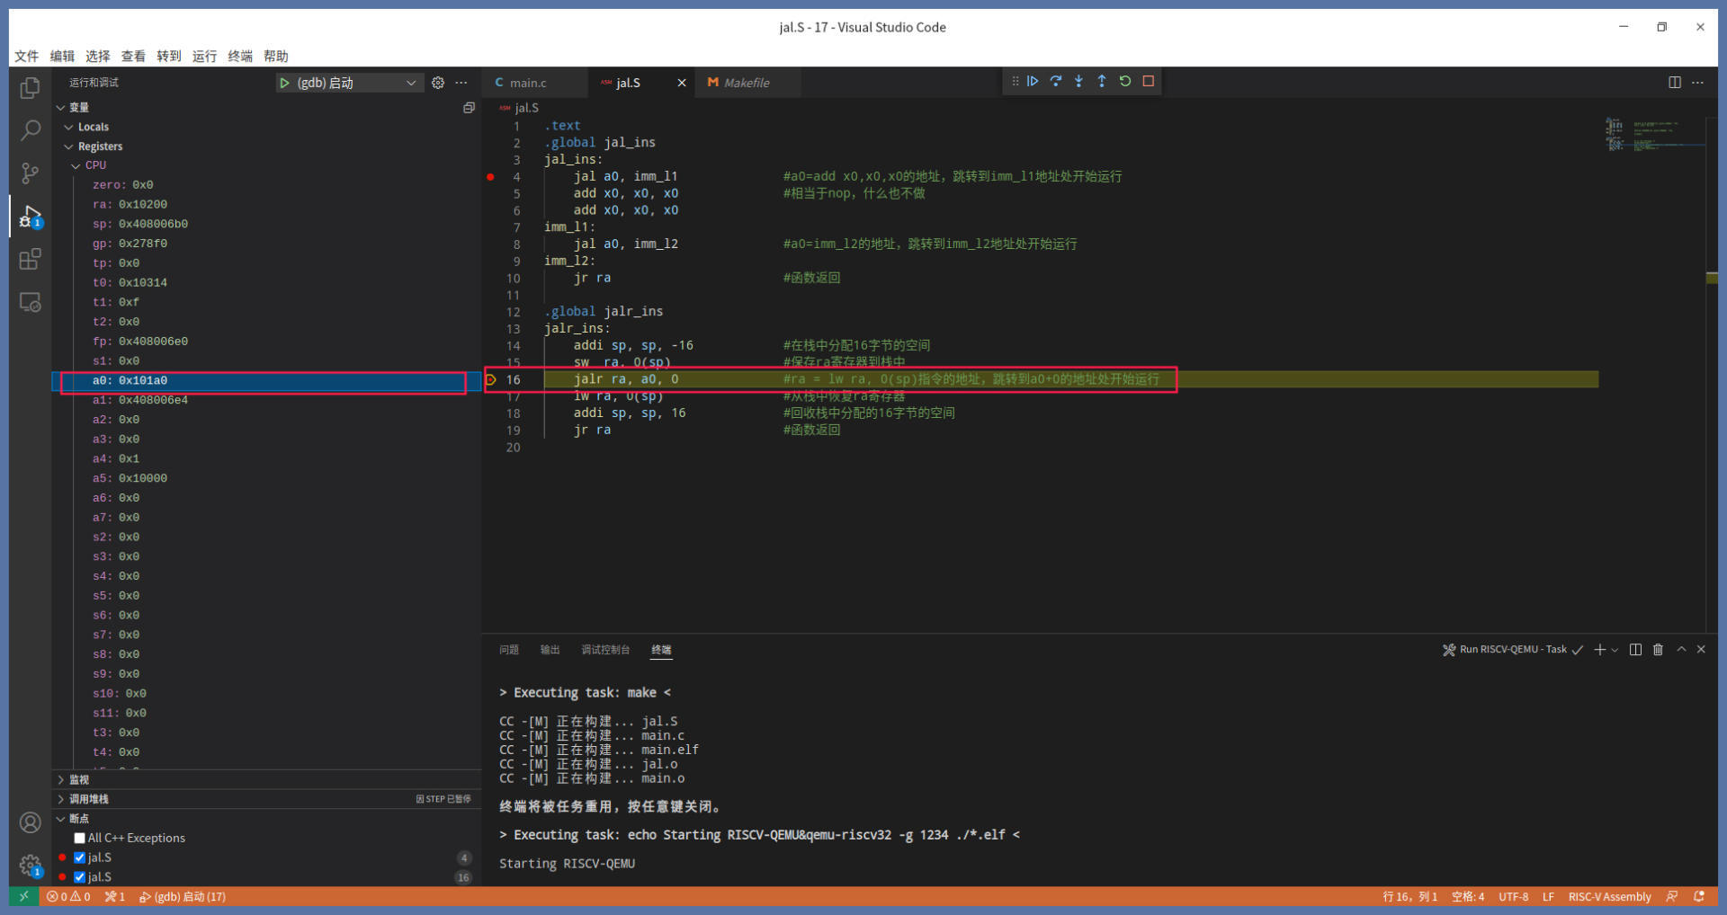Stop debugging with the red square icon

click(1149, 81)
